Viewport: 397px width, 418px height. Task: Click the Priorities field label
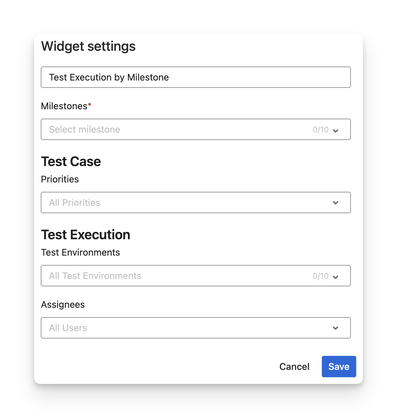pyautogui.click(x=60, y=179)
